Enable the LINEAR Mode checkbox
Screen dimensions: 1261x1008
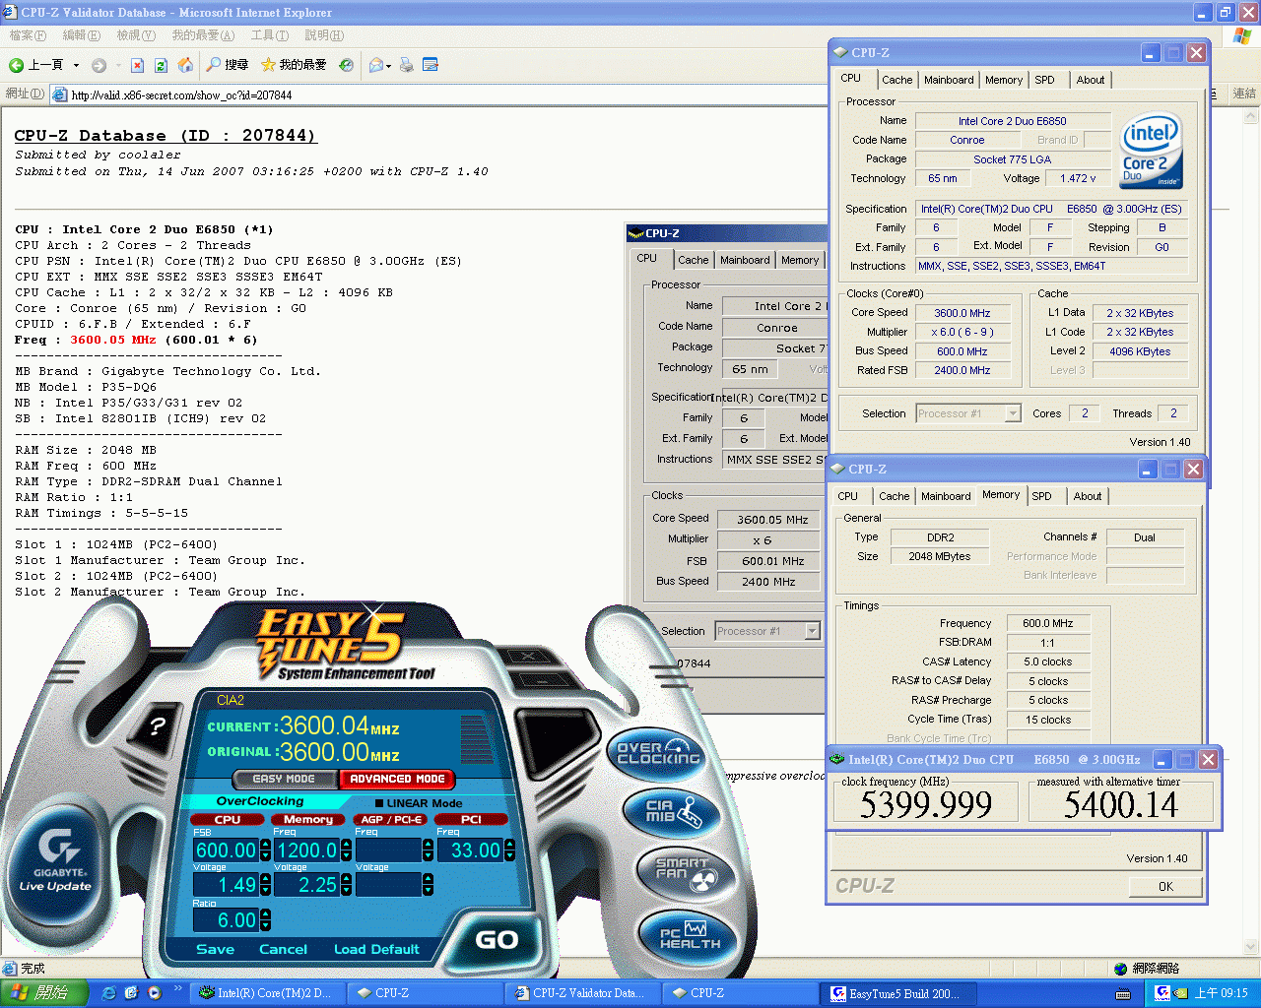click(x=379, y=803)
